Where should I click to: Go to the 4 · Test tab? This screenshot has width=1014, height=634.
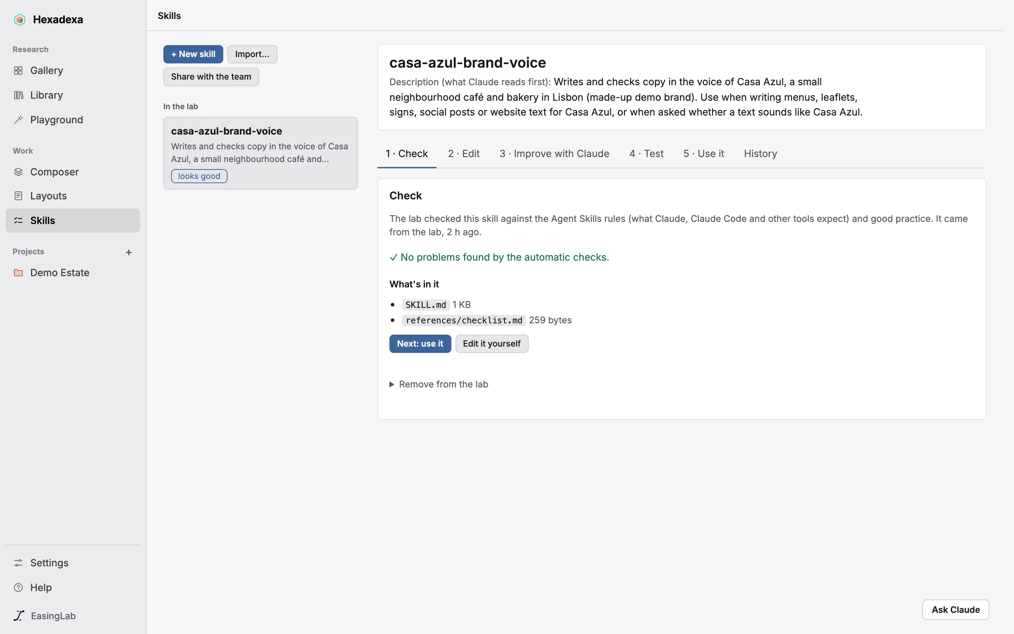[646, 154]
